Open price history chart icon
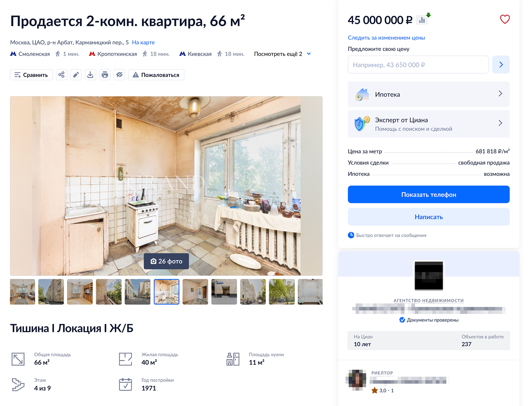 [422, 20]
